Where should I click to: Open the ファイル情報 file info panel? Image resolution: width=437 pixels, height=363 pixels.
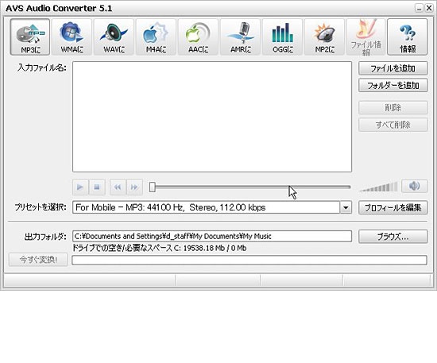366,37
